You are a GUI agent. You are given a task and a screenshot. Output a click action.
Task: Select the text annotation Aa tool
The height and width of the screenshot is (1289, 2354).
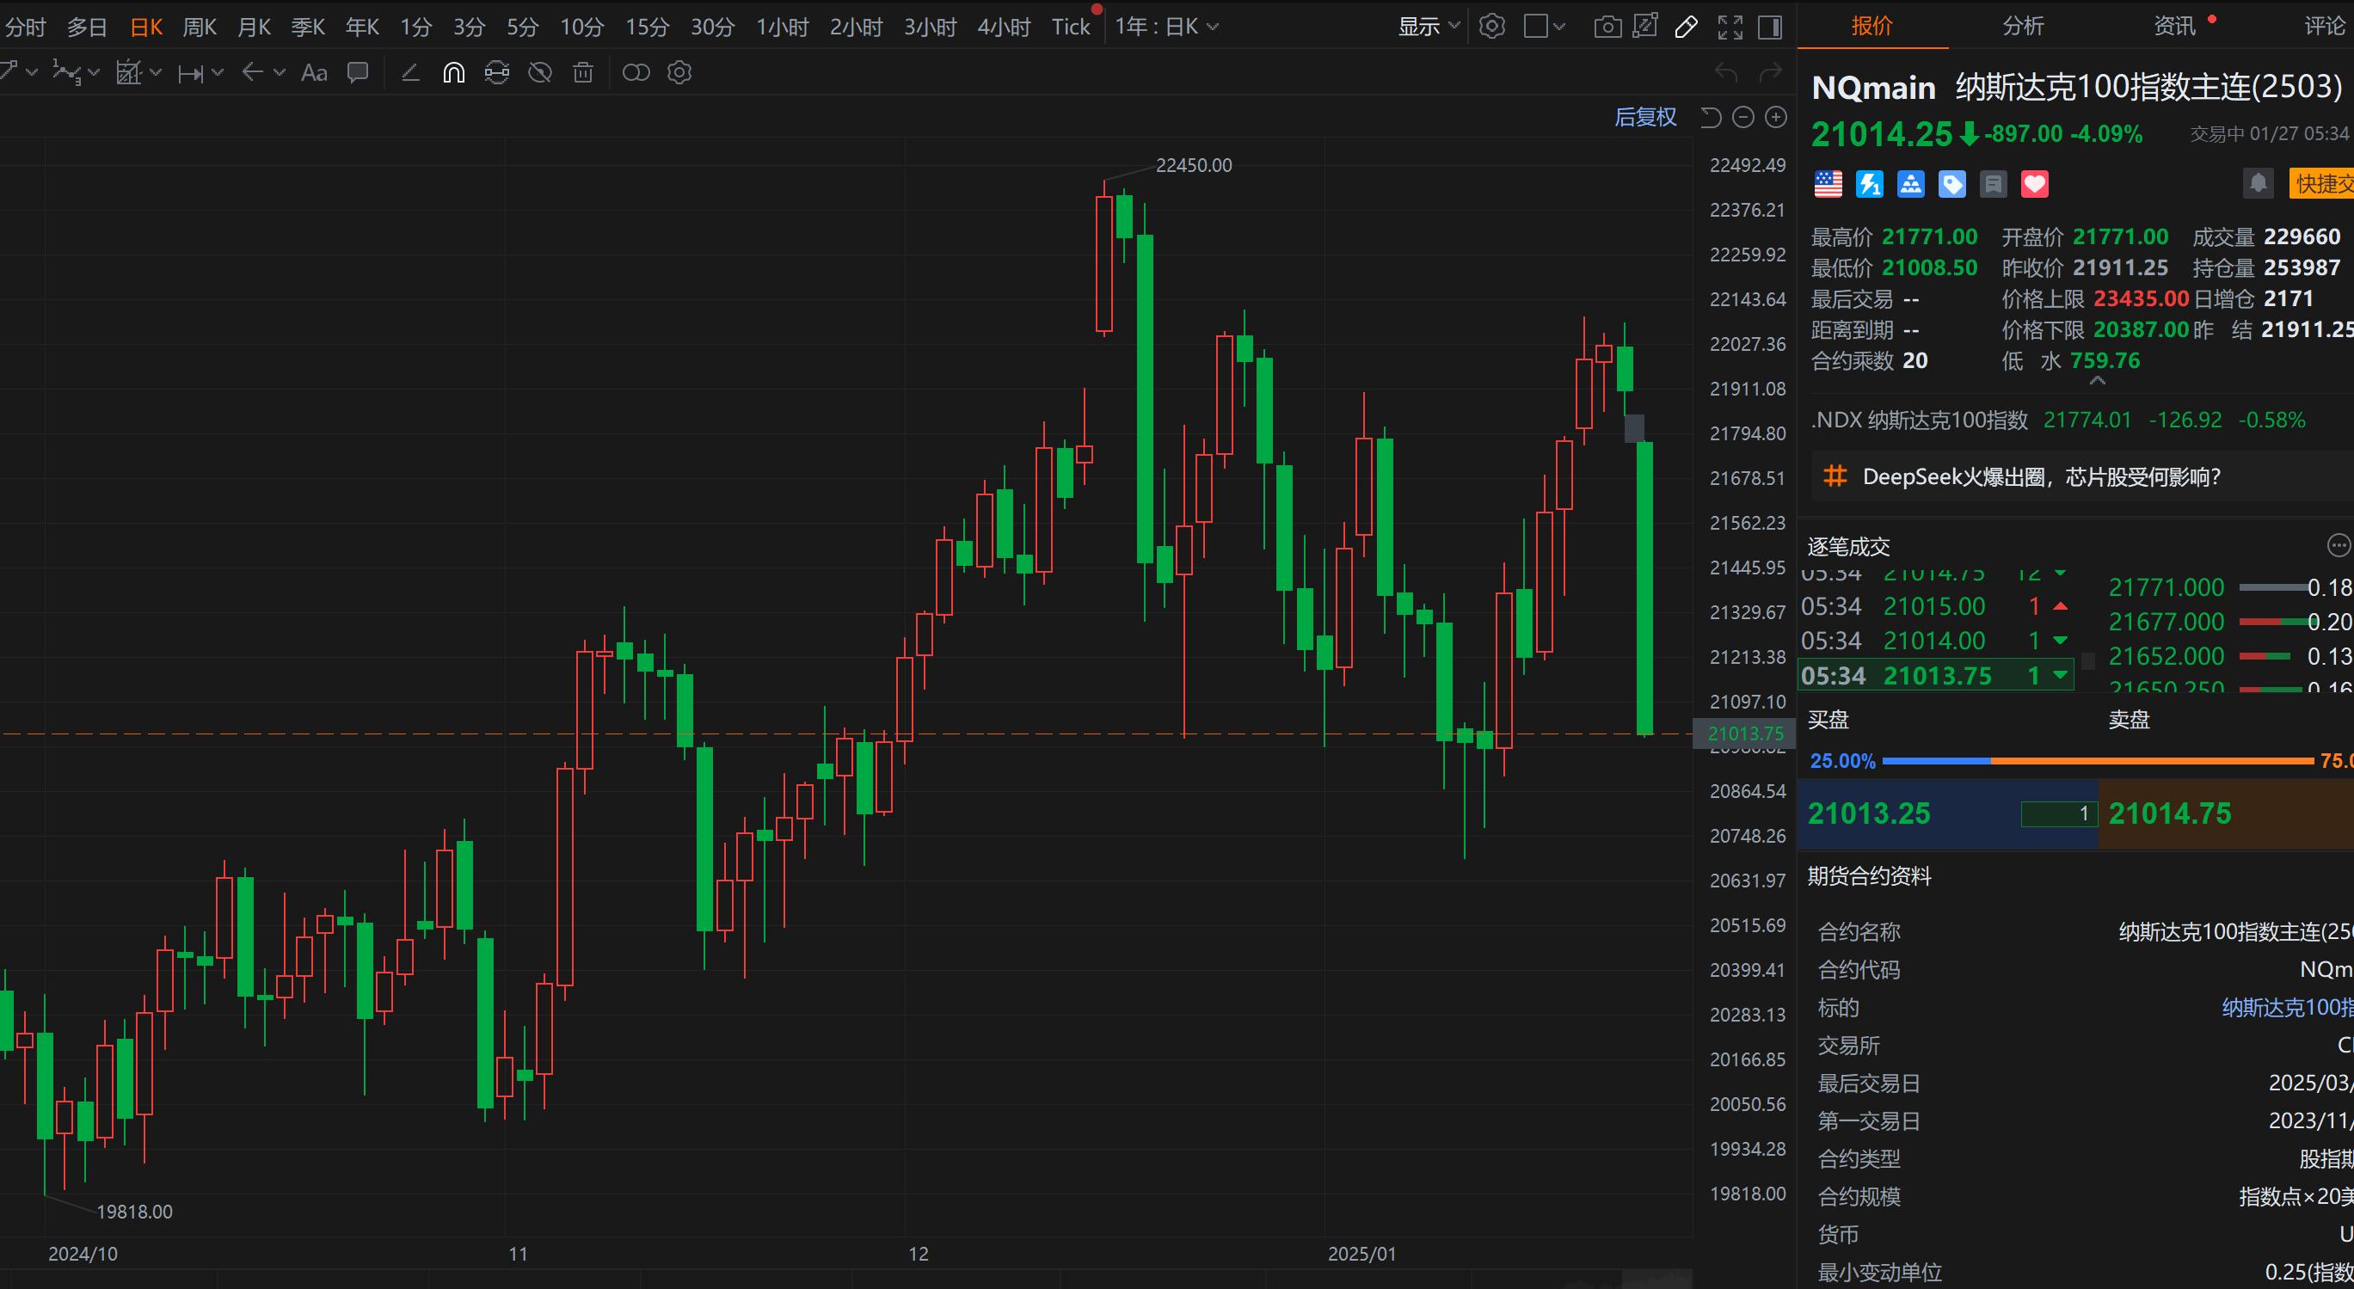[313, 72]
